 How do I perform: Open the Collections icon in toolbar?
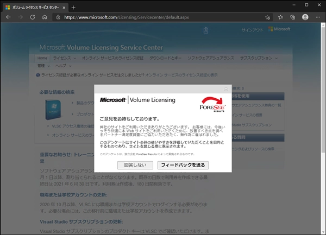[293, 17]
